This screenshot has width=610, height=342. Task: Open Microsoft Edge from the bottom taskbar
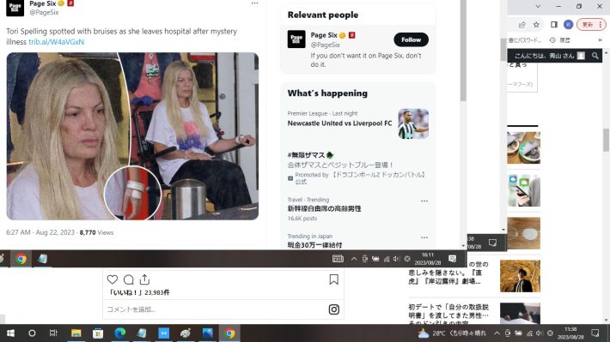pos(119,333)
